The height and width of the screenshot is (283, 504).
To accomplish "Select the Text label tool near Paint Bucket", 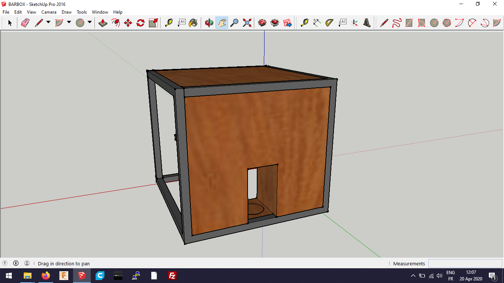I will tap(181, 23).
